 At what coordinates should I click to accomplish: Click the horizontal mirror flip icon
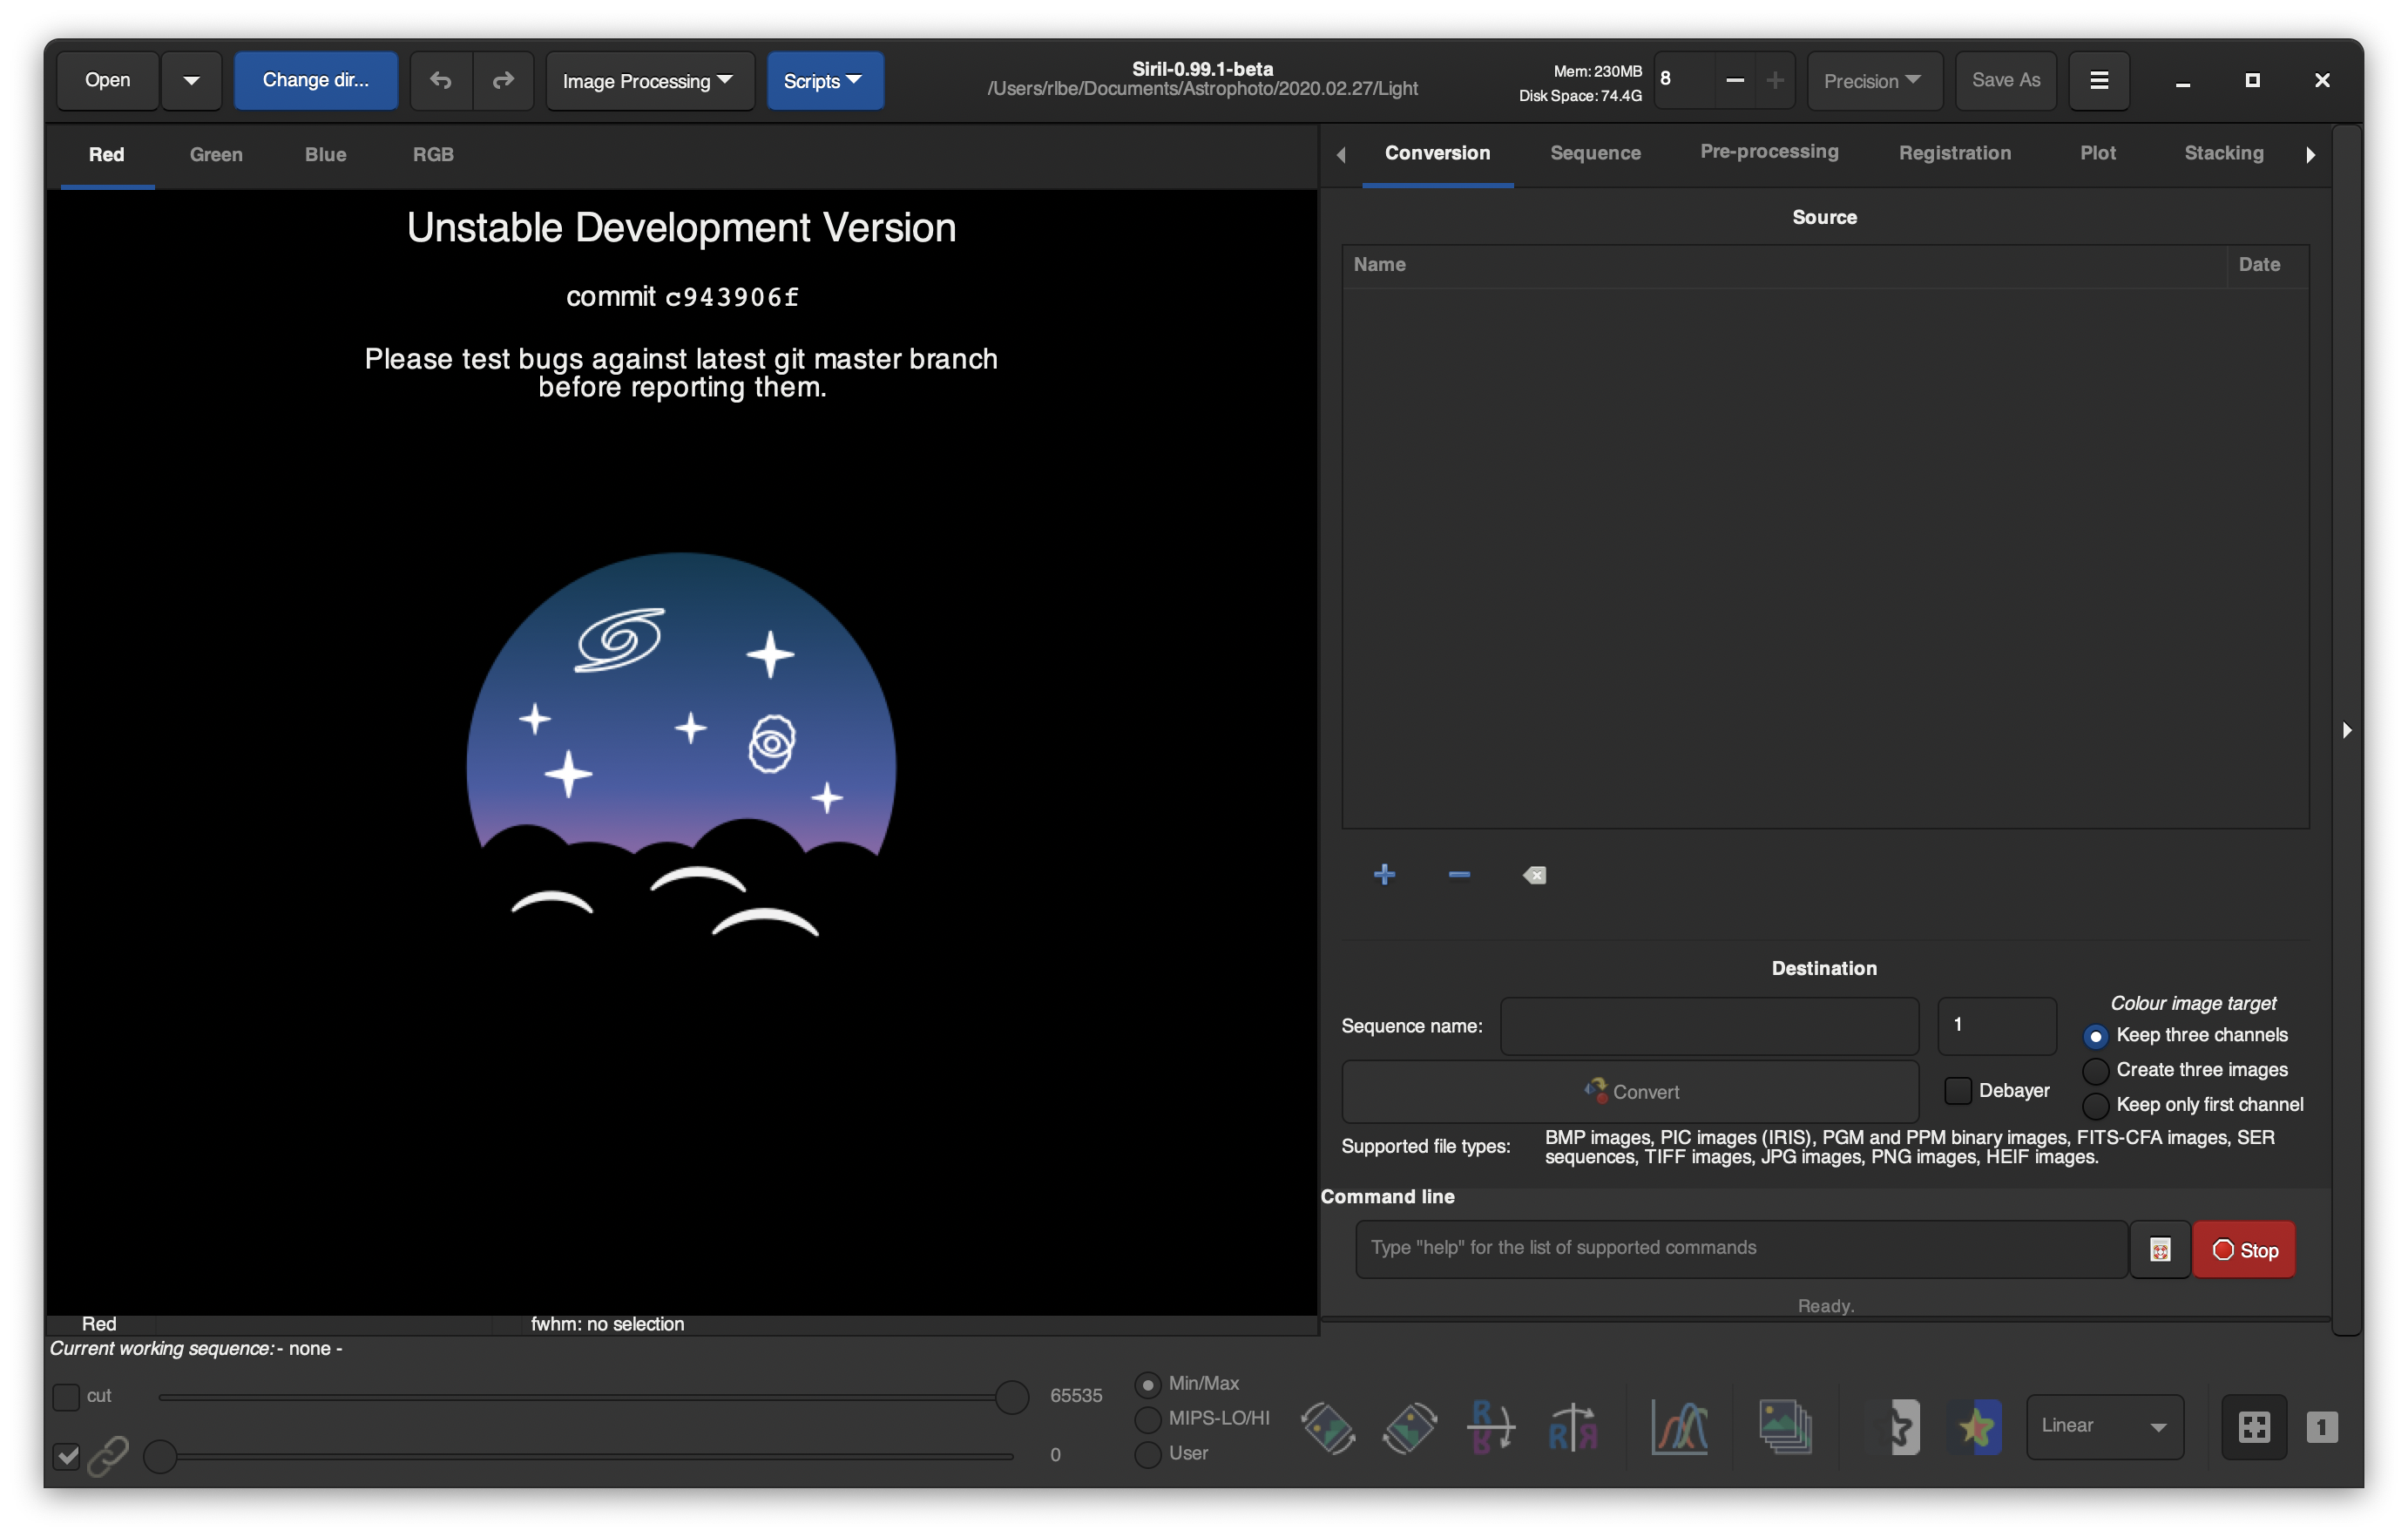[x=1573, y=1427]
